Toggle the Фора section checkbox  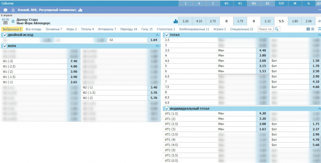(x=4, y=46)
